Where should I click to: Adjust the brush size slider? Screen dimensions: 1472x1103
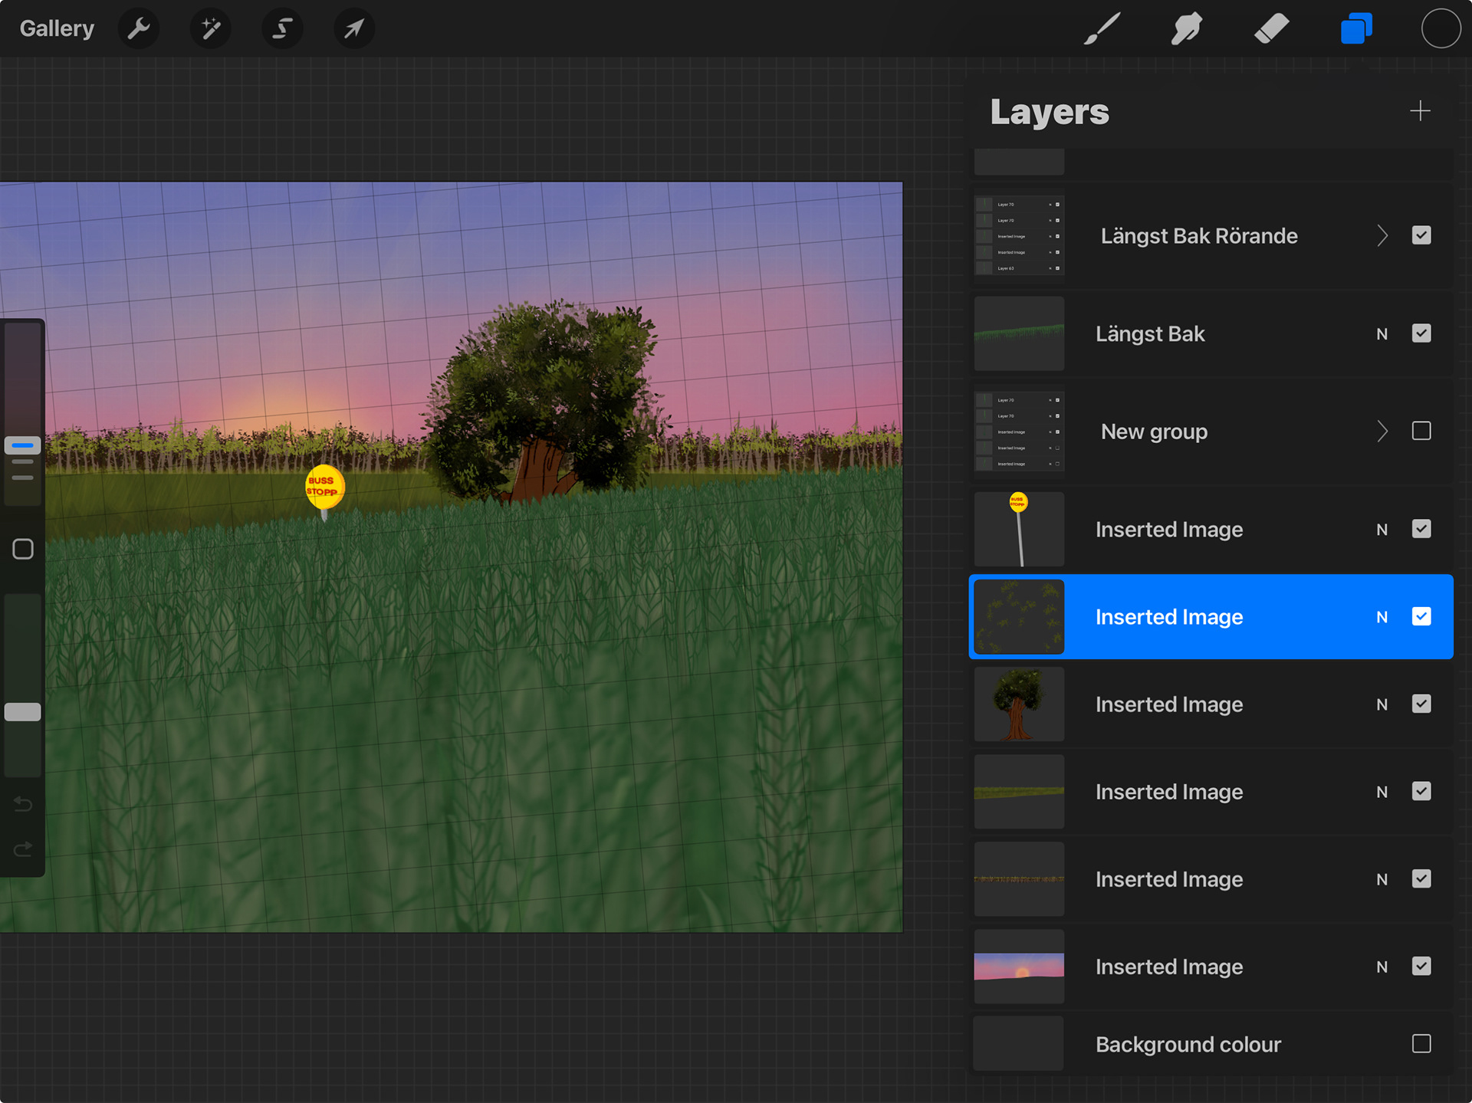[x=23, y=445]
